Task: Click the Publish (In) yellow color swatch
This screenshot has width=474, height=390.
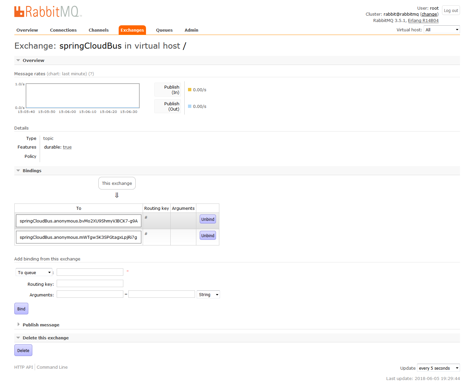Action: 190,90
